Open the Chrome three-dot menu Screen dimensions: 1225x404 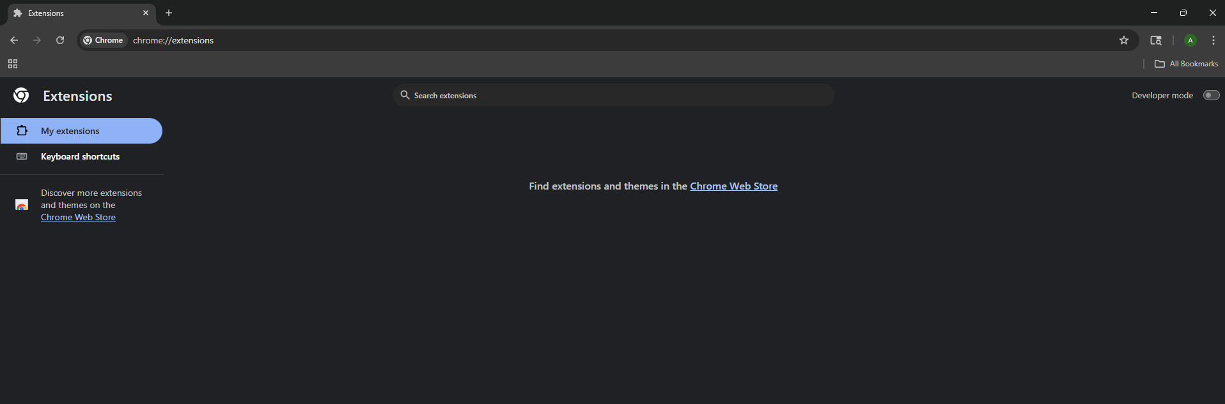1213,40
